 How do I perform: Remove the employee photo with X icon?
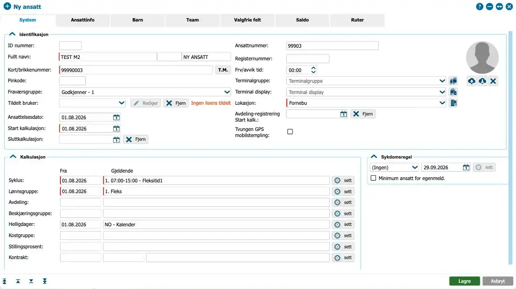pos(493,81)
